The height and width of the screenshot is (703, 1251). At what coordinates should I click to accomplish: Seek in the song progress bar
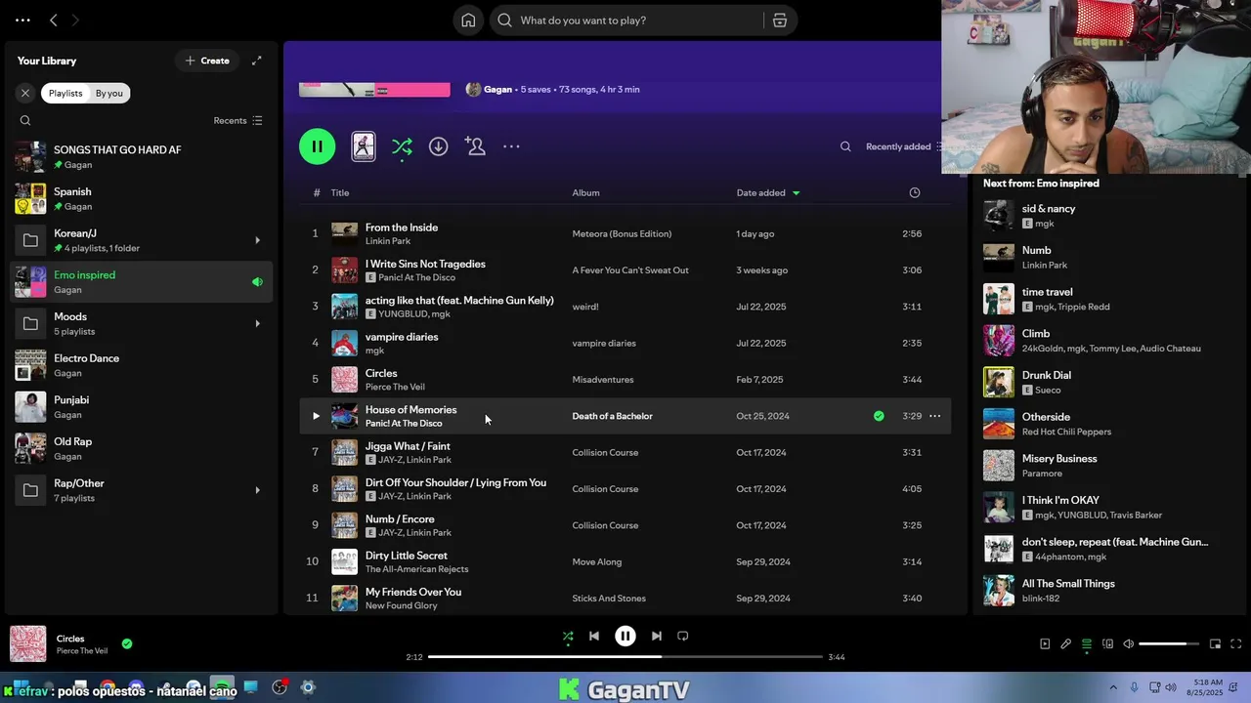coord(625,657)
